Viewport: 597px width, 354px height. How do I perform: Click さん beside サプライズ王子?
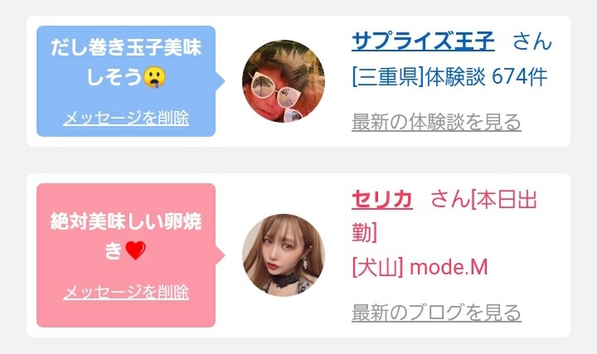(x=532, y=41)
